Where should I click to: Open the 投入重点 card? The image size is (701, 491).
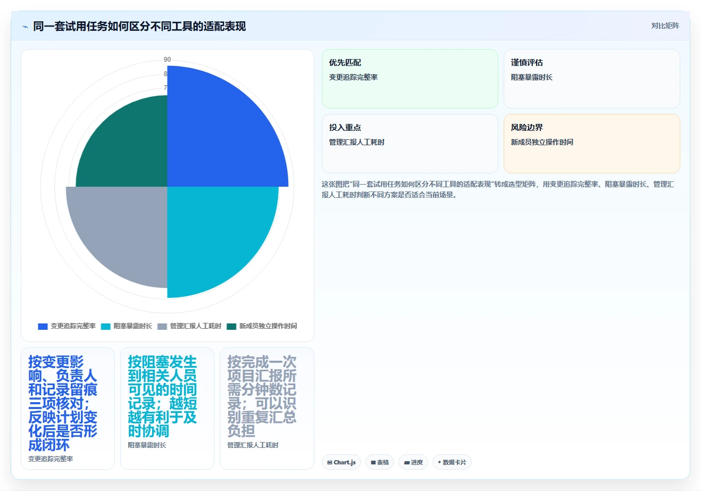pyautogui.click(x=410, y=144)
